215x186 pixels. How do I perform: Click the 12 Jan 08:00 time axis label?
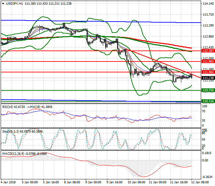[200, 182]
